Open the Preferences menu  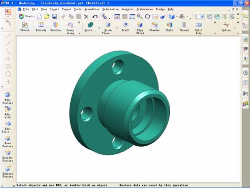pyautogui.click(x=145, y=9)
